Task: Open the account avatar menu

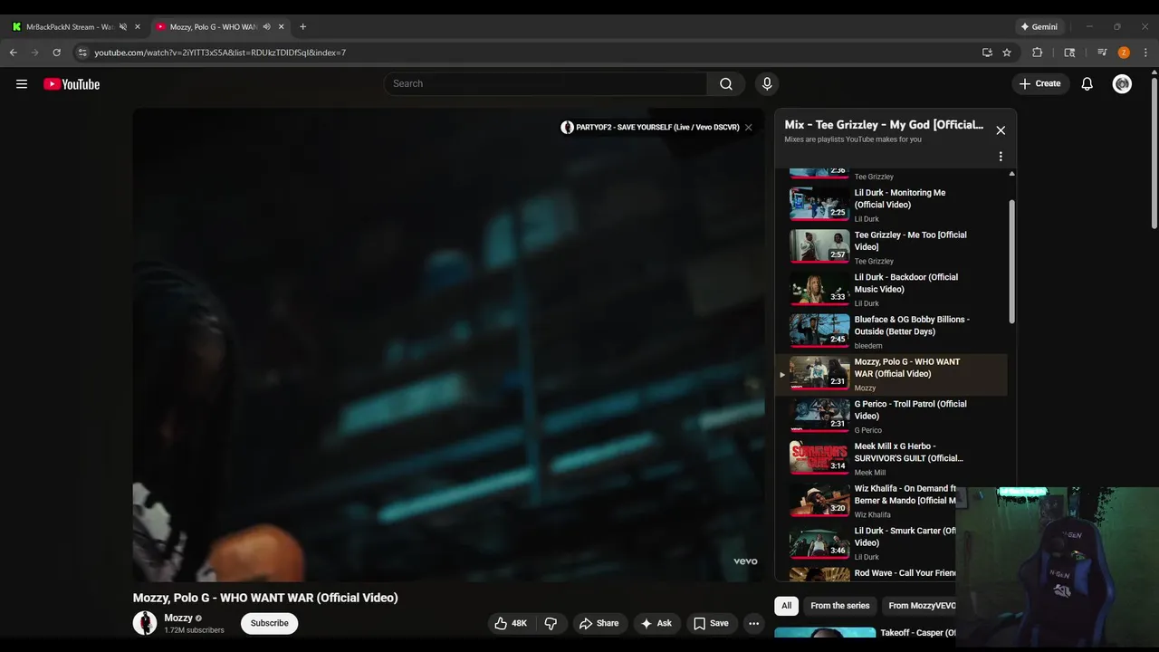Action: coord(1122,84)
